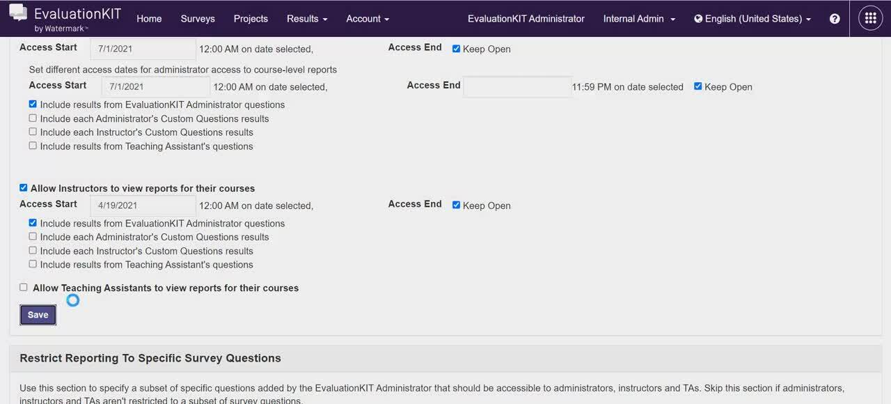891x404 pixels.
Task: Open the Internal Admin dropdown
Action: tap(639, 19)
